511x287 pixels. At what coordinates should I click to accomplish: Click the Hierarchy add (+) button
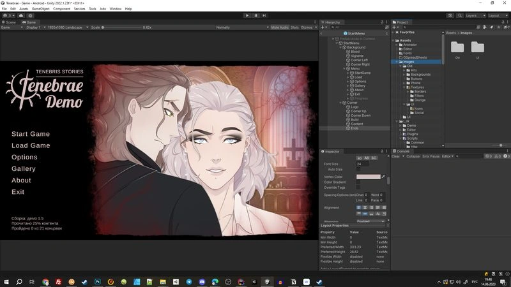tap(323, 27)
